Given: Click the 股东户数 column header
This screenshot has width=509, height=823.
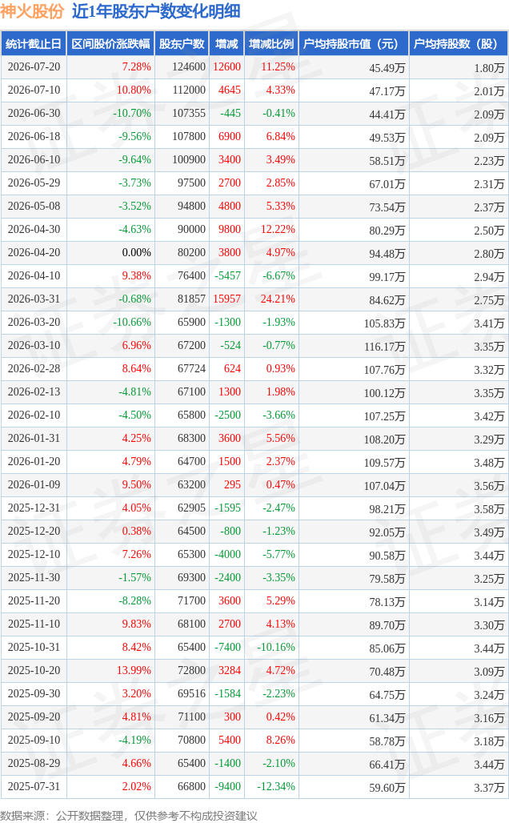Looking at the screenshot, I should pos(182,43).
